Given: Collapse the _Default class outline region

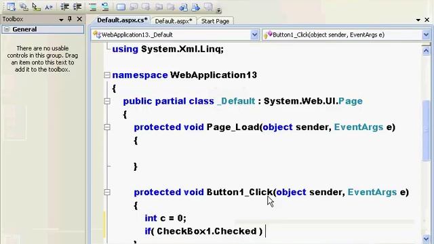Looking at the screenshot, I should click(107, 101).
